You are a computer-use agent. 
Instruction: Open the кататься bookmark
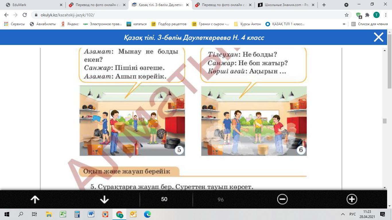click(x=137, y=24)
